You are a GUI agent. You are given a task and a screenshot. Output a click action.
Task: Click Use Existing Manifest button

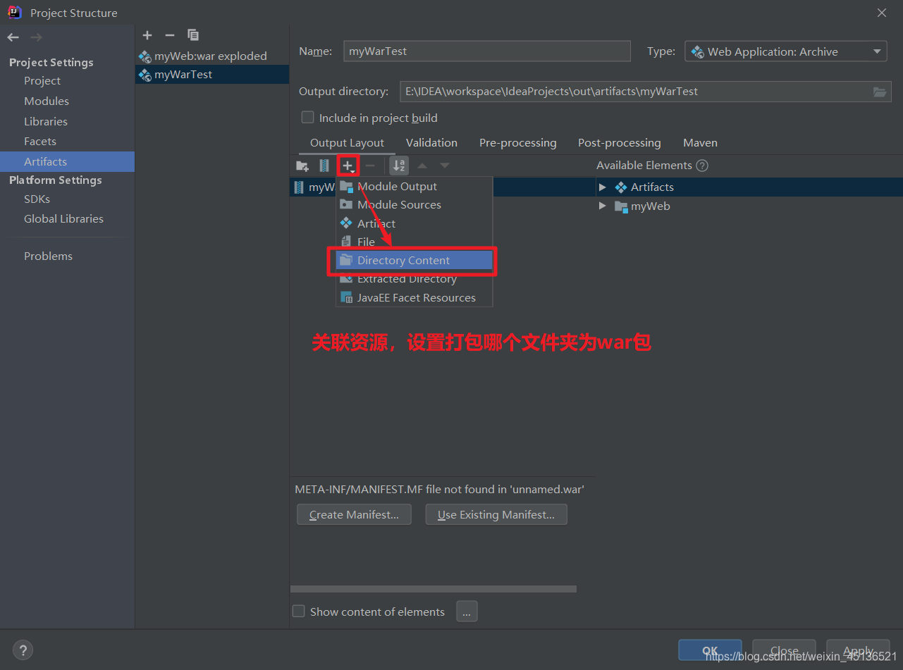(x=496, y=514)
